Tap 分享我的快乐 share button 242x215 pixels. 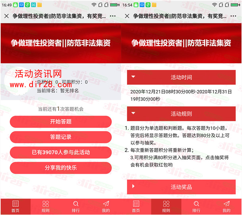[61, 168]
